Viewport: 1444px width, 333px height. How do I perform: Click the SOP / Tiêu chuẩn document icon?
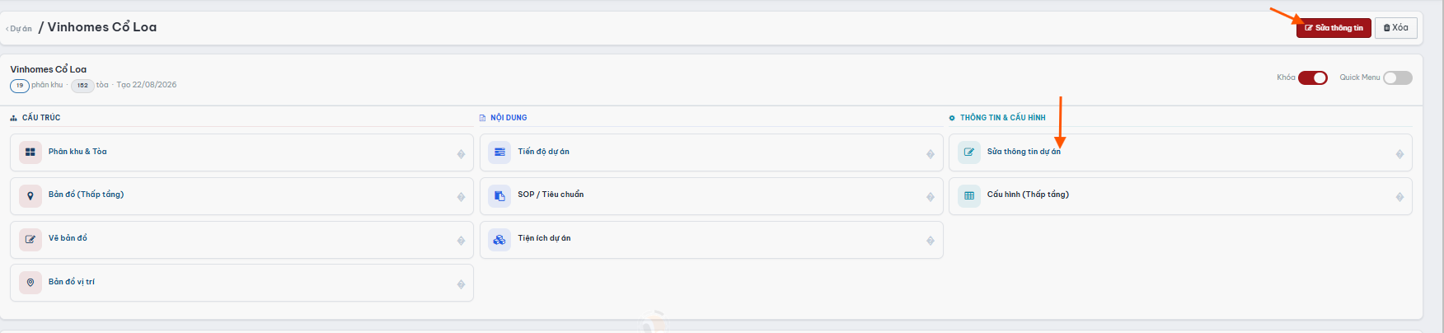coord(499,195)
